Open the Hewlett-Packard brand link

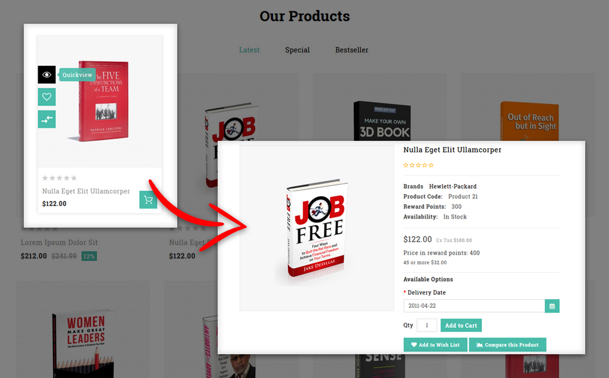click(453, 186)
